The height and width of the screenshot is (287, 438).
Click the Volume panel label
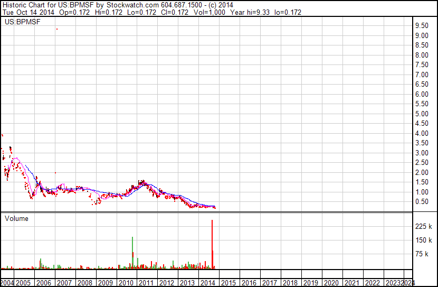tap(16, 218)
